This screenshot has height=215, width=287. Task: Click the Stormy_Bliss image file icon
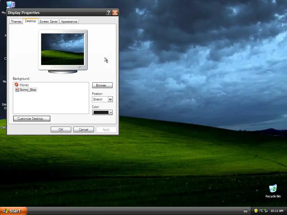pyautogui.click(x=17, y=90)
